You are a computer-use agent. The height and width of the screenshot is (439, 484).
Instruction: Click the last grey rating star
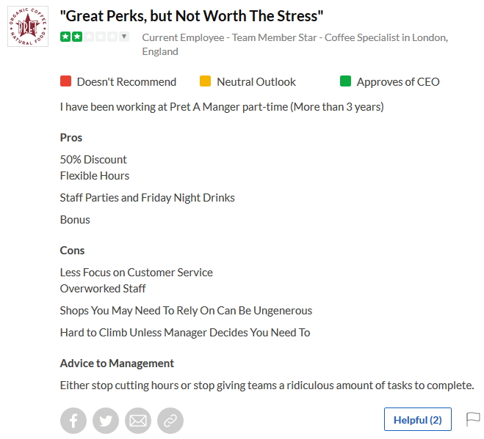click(112, 36)
